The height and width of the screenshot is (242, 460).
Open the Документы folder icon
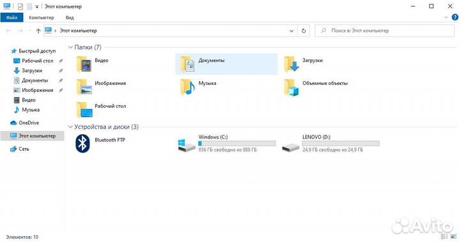188,64
